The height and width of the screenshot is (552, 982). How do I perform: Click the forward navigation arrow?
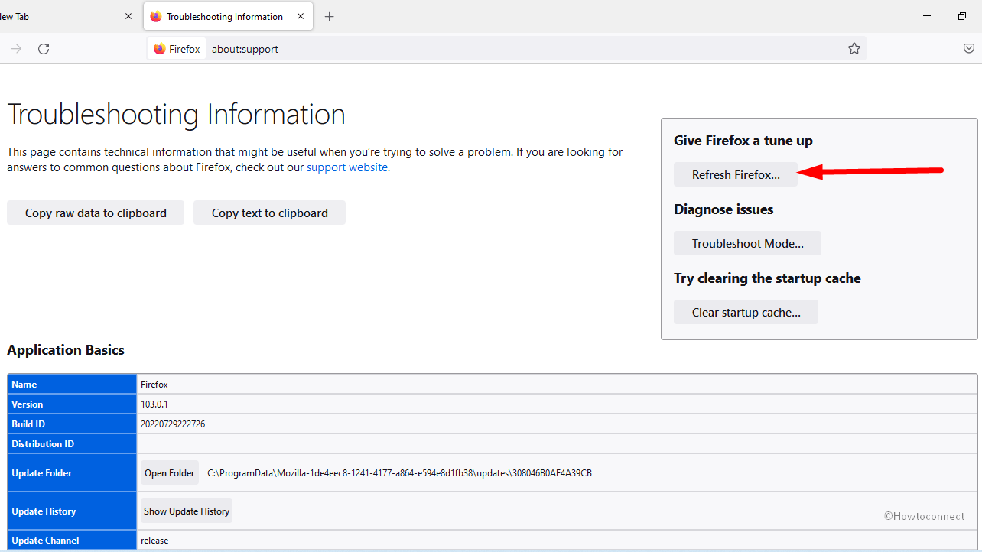(x=16, y=49)
